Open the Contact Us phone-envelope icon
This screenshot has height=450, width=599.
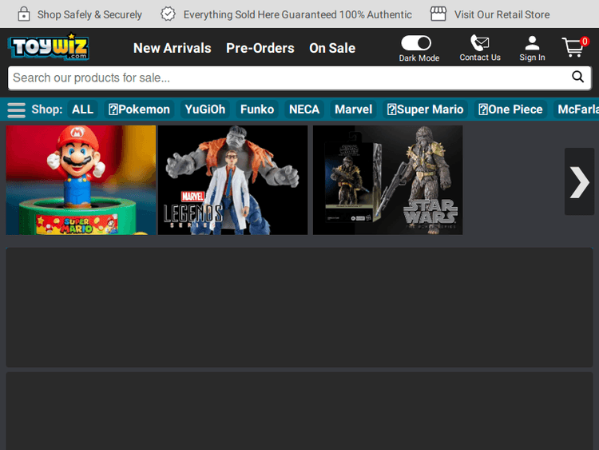(x=480, y=43)
